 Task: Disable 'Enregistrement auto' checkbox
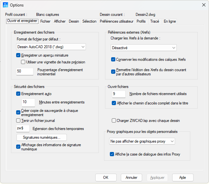tap(18, 94)
